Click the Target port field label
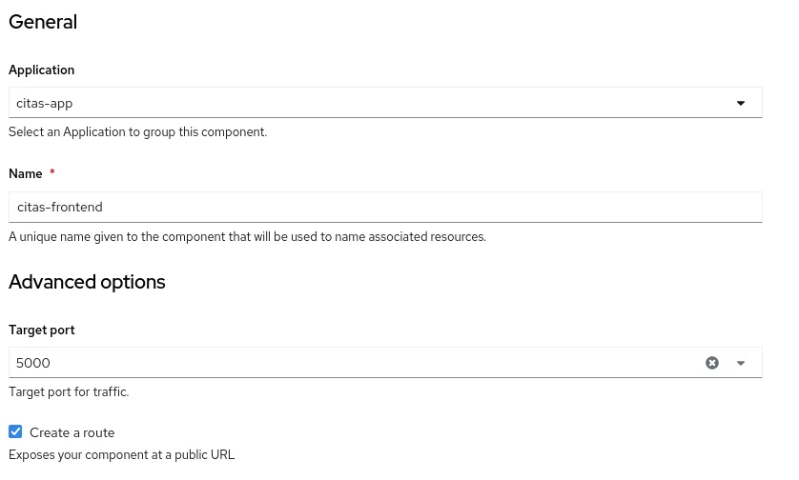The height and width of the screenshot is (480, 799). [42, 330]
